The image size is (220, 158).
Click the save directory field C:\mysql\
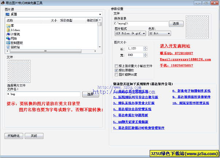141,24
